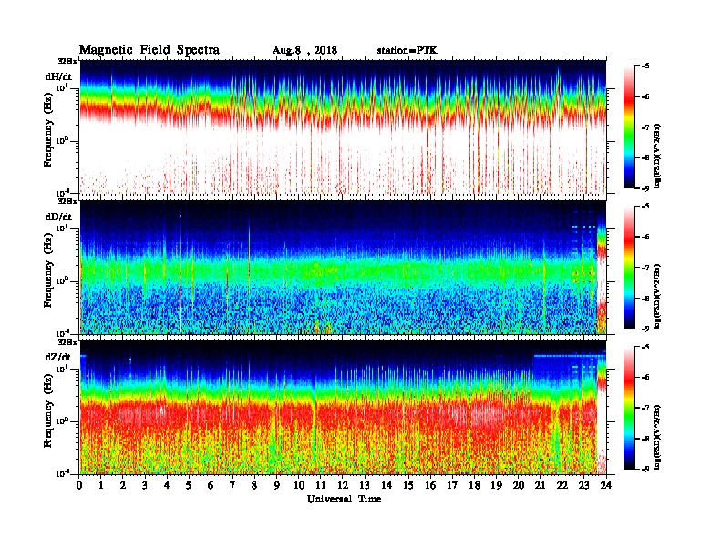Open the dD/dt spectrogram plot

343,268
